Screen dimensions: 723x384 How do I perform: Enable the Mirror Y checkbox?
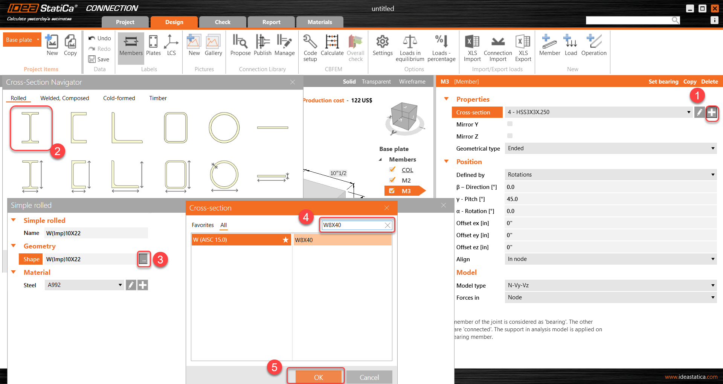[x=510, y=123]
